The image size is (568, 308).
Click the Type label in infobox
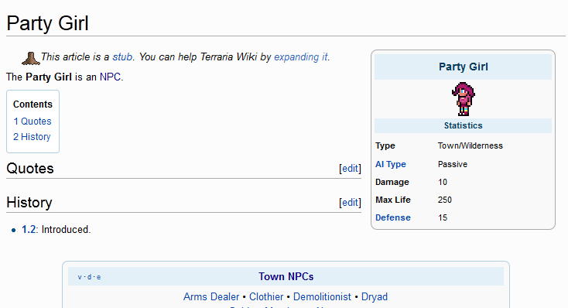pyautogui.click(x=385, y=145)
